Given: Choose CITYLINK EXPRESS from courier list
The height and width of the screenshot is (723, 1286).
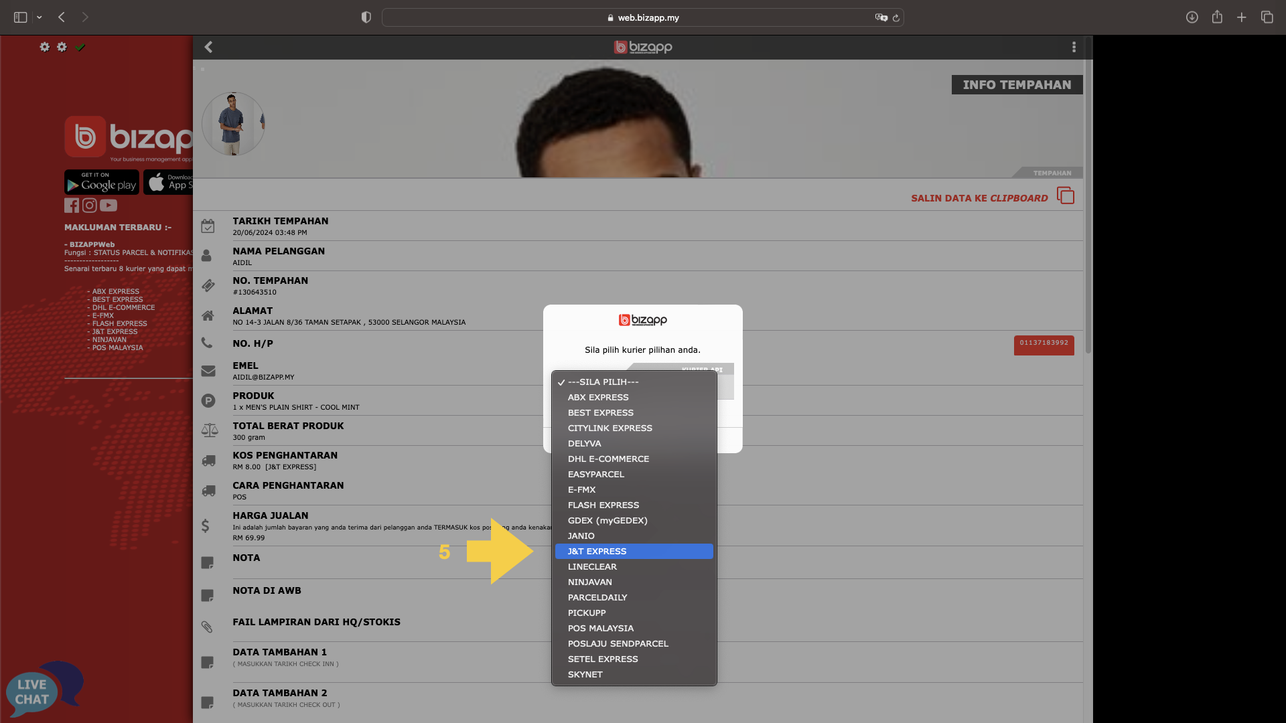Looking at the screenshot, I should tap(634, 428).
